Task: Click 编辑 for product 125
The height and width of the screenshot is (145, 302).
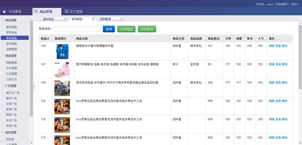Action: (x=272, y=101)
